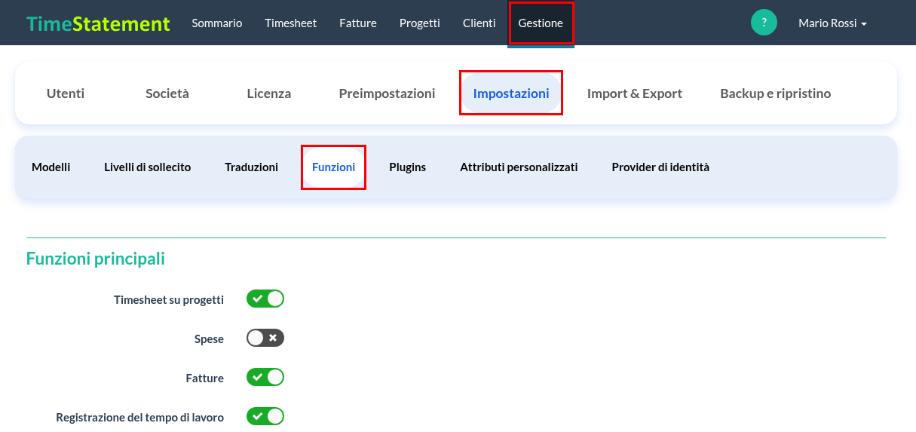Viewport: 916px width, 432px height.
Task: Open the Modelli sub-tab
Action: (x=51, y=167)
